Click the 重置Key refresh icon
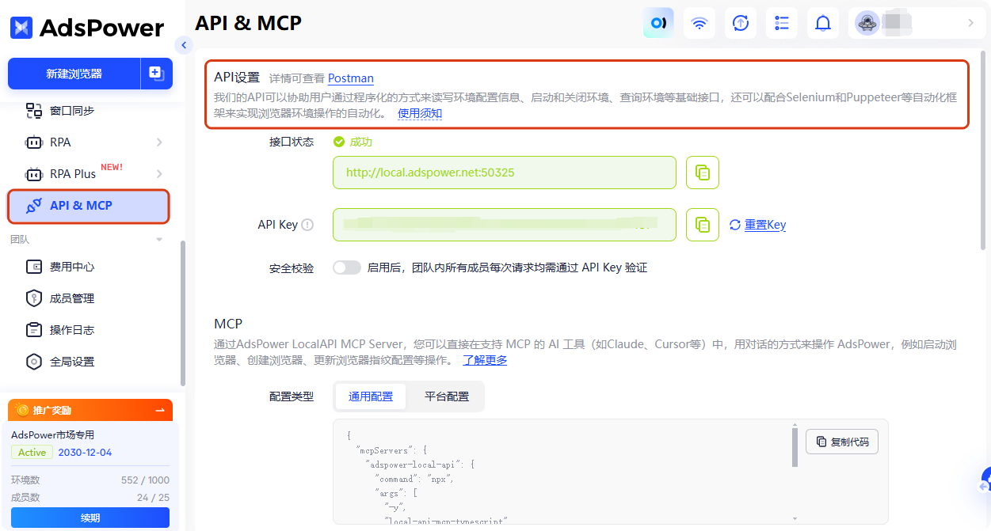Viewport: 991px width, 531px height. (735, 225)
